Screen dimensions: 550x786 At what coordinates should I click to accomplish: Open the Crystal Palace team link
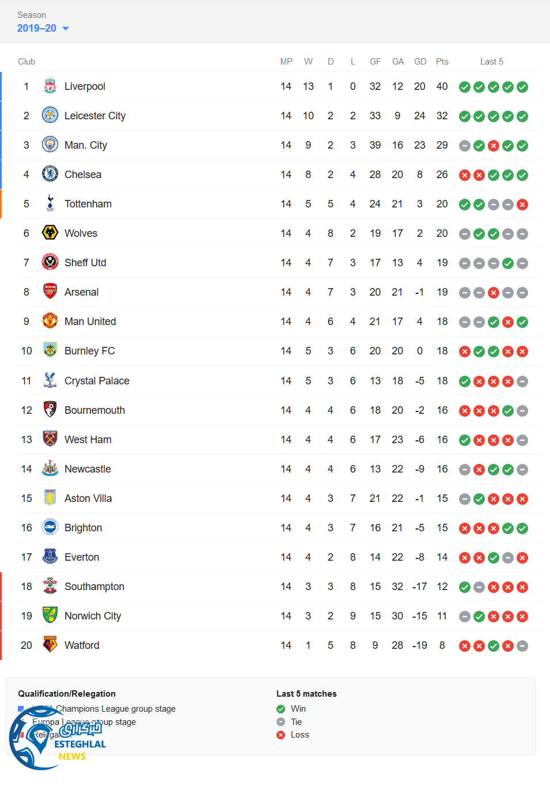(x=97, y=381)
